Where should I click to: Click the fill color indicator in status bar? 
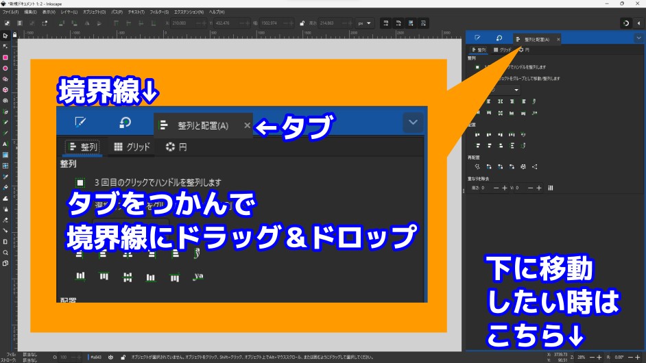(x=30, y=354)
